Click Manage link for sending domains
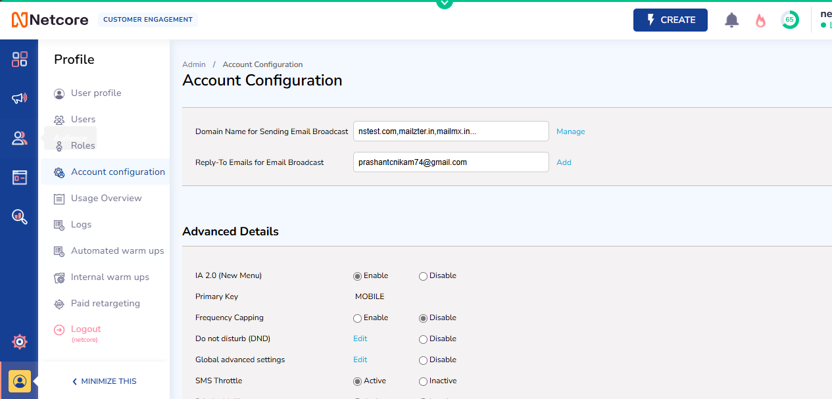832x399 pixels. coord(570,131)
